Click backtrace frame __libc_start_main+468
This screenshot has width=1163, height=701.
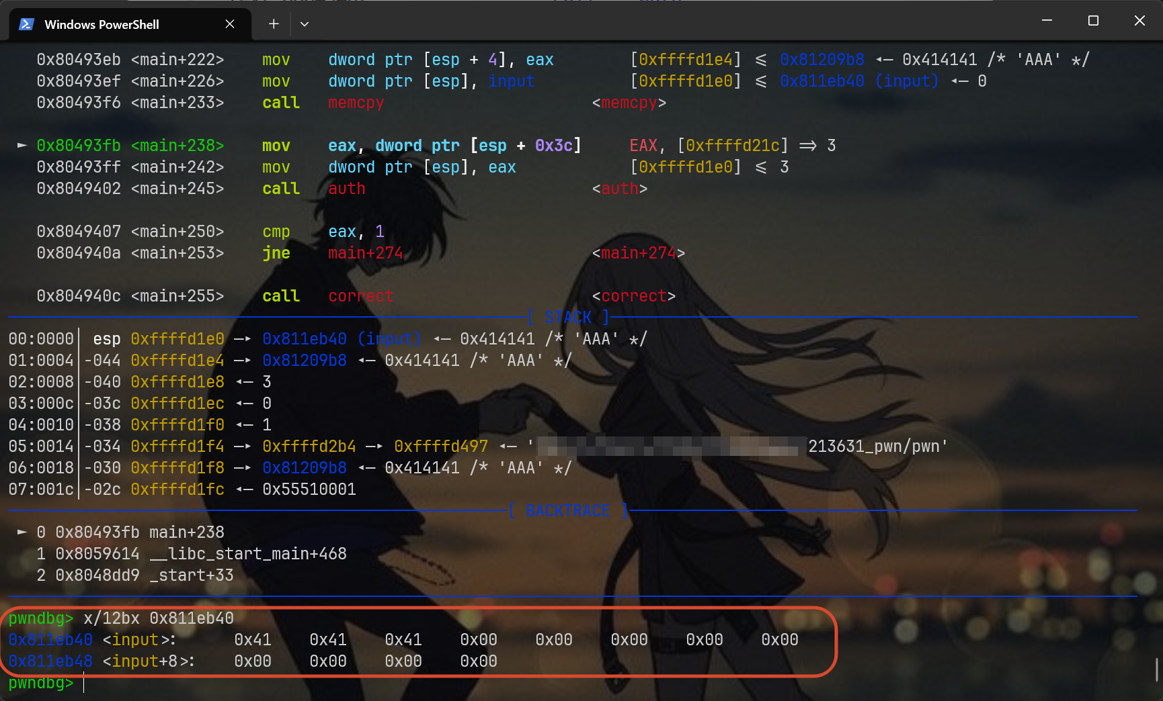point(192,554)
